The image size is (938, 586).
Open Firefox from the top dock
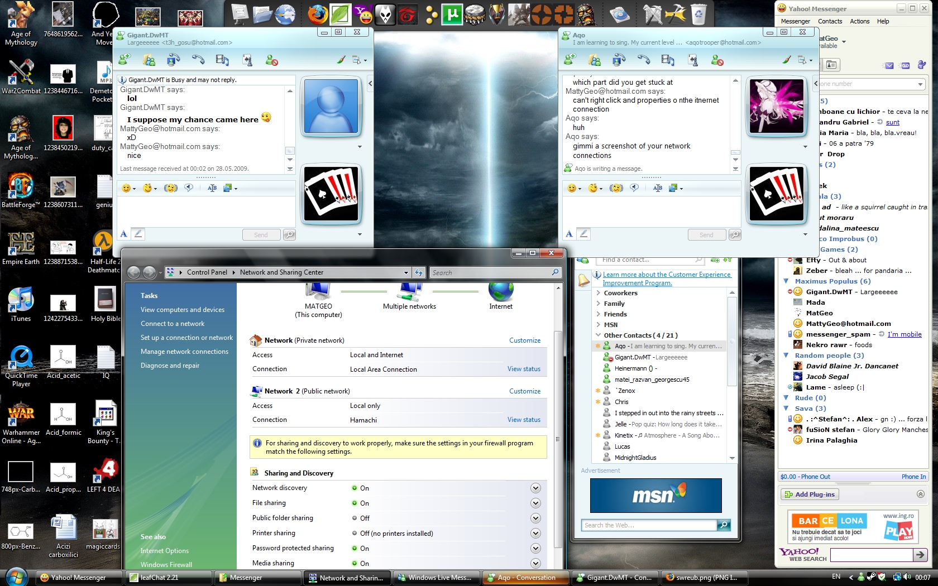318,14
